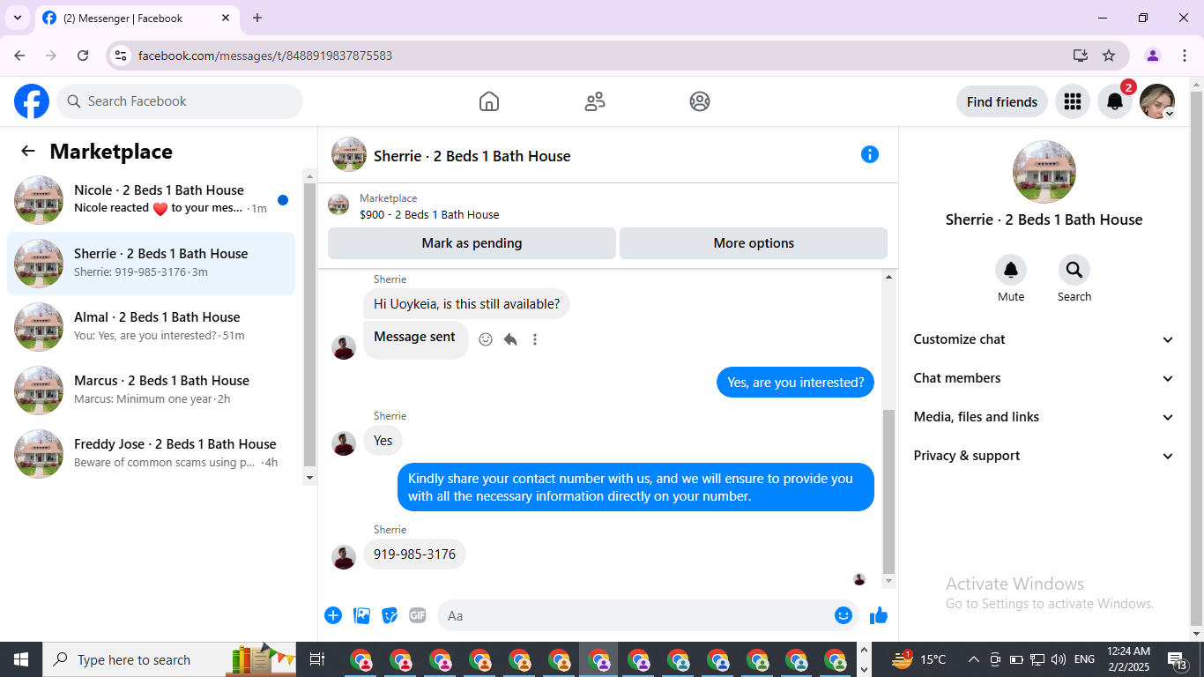Image resolution: width=1204 pixels, height=677 pixels.
Task: Bookmark this page with the star icon
Action: (x=1109, y=56)
